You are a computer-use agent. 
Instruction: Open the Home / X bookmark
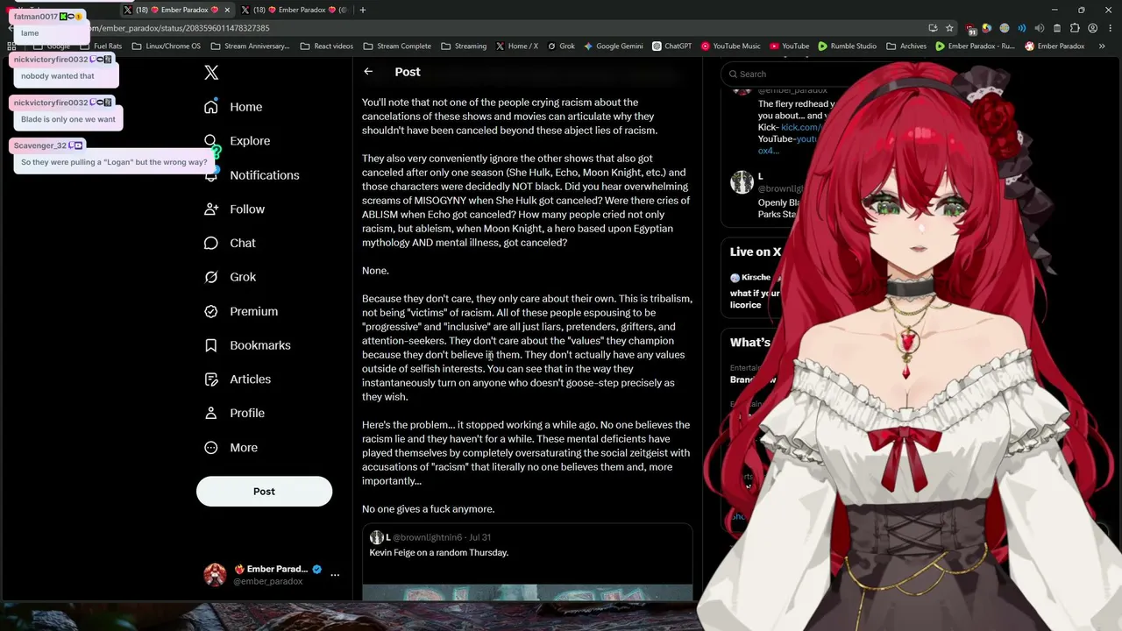(517, 46)
